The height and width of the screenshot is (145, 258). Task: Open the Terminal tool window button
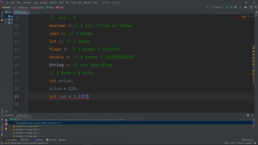point(51,140)
